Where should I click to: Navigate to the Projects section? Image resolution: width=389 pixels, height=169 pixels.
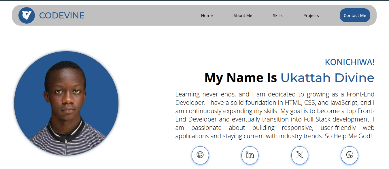pos(311,16)
